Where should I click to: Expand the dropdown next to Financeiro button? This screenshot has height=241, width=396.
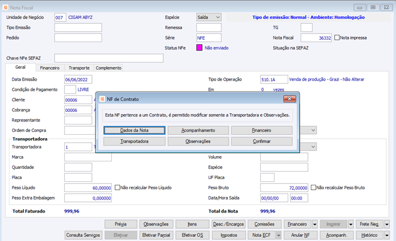[315, 224]
